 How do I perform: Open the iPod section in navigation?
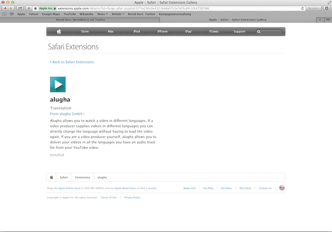point(137,31)
